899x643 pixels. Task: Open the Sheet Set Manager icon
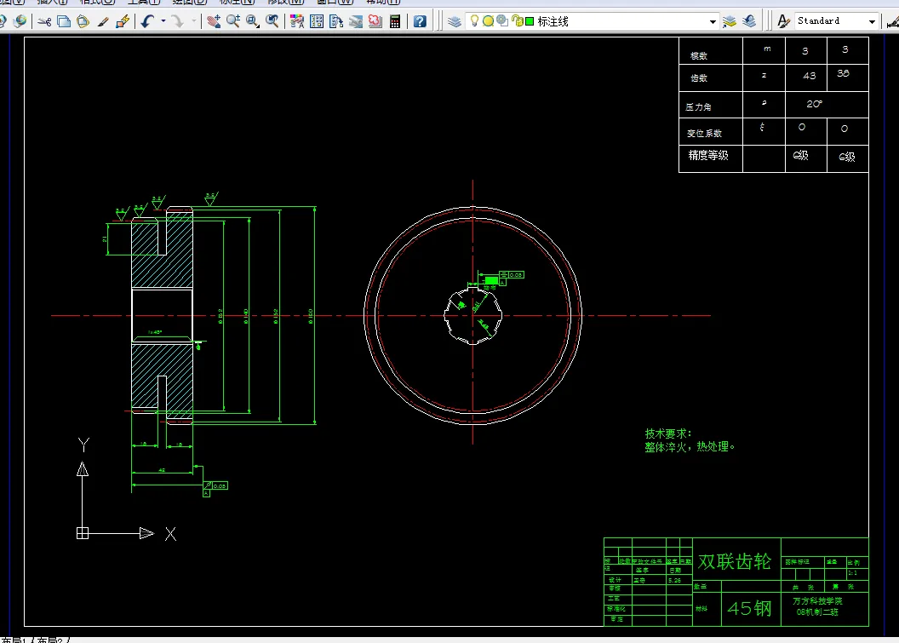[x=356, y=22]
